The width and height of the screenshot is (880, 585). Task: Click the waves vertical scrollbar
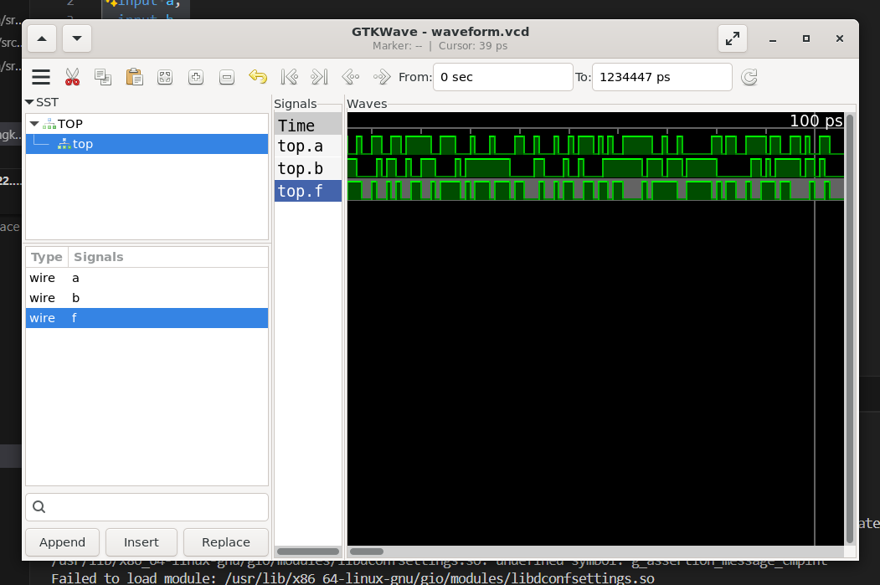pyautogui.click(x=850, y=329)
